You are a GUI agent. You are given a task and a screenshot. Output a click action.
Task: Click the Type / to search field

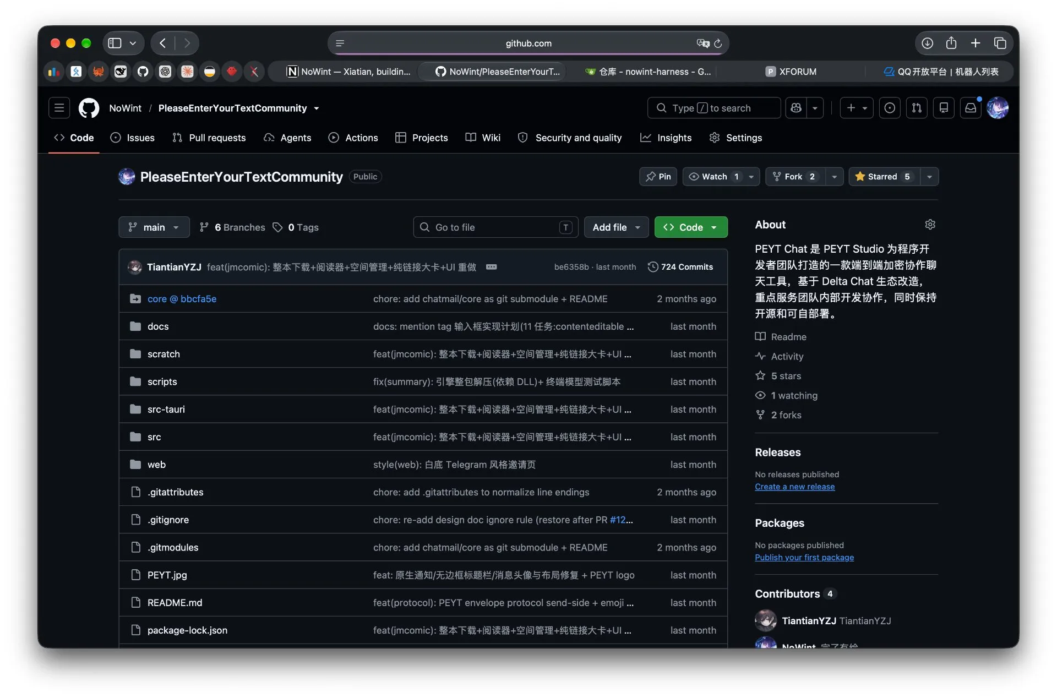coord(714,108)
